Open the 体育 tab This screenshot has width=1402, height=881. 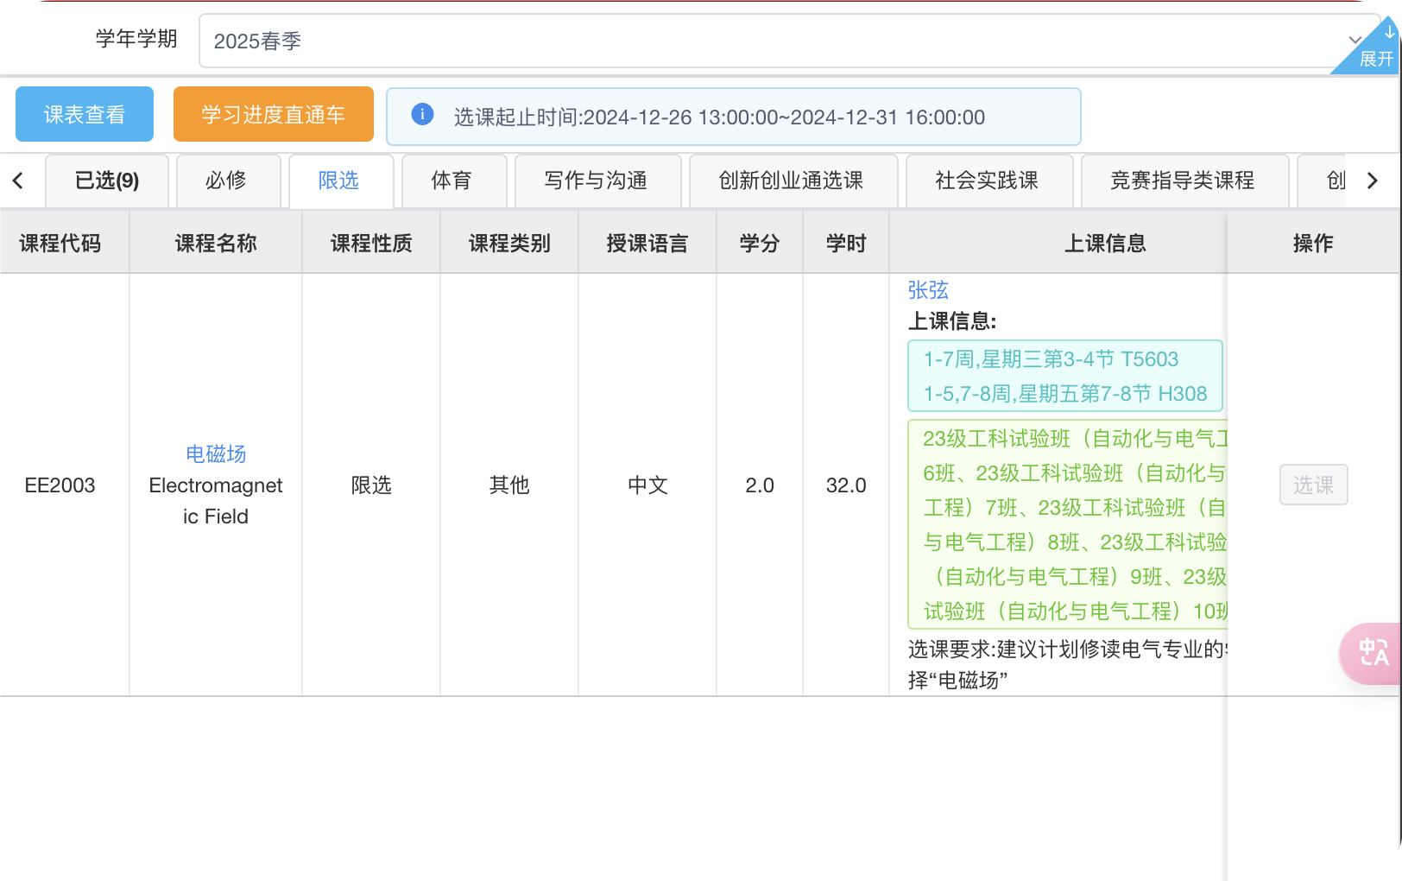(x=452, y=181)
